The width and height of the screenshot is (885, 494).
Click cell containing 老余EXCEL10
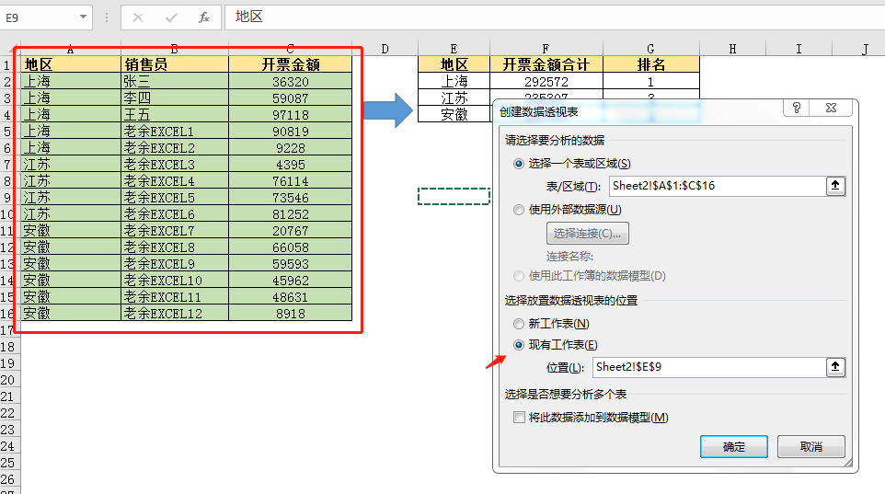click(x=175, y=280)
